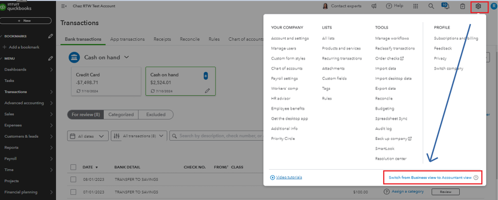The height and width of the screenshot is (200, 498).
Task: Open the All transactions (8) filter dropdown
Action: point(138,136)
